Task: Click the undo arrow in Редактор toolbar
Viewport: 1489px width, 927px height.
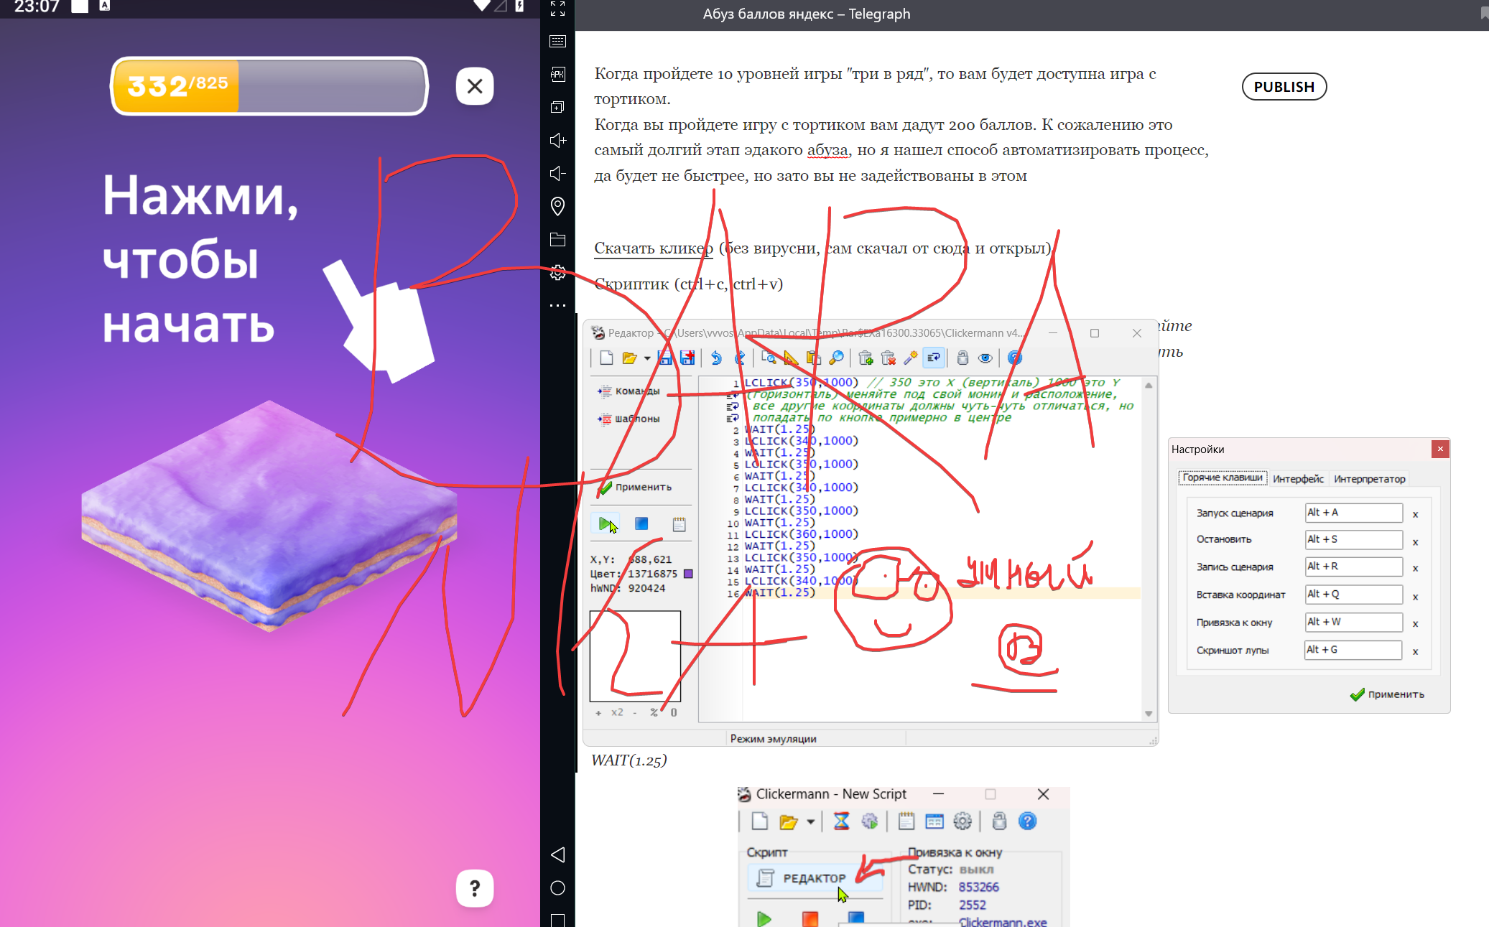Action: (x=716, y=358)
